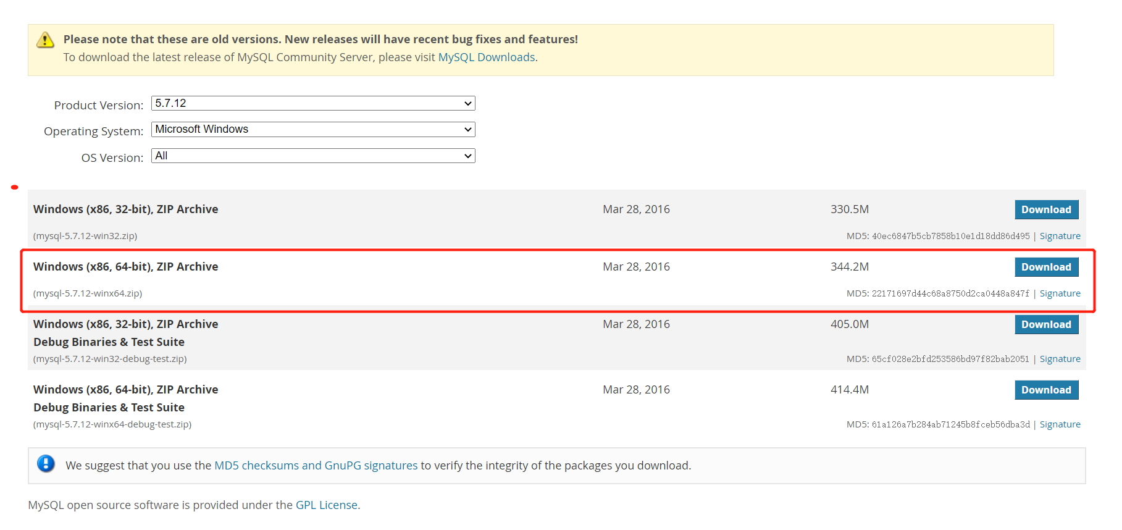Open Signature link for mysql-5.7.12-win32.zip
Screen dimensions: 1122x530
(x=1060, y=236)
